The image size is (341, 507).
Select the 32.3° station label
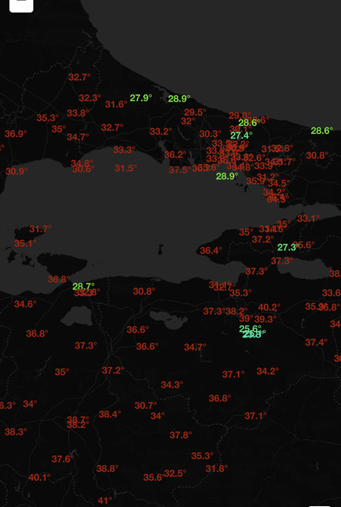click(x=90, y=98)
